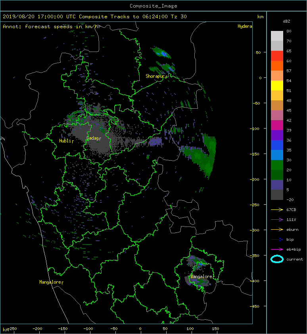Click the '150' x-axis tick label
This screenshot has height=334, width=307.
pyautogui.click(x=216, y=329)
